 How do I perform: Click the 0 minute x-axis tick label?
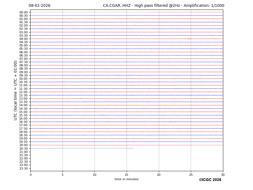pos(31,175)
